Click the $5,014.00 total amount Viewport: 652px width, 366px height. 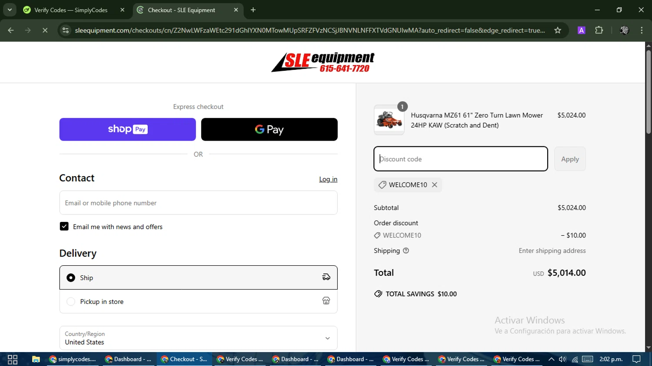[567, 273]
